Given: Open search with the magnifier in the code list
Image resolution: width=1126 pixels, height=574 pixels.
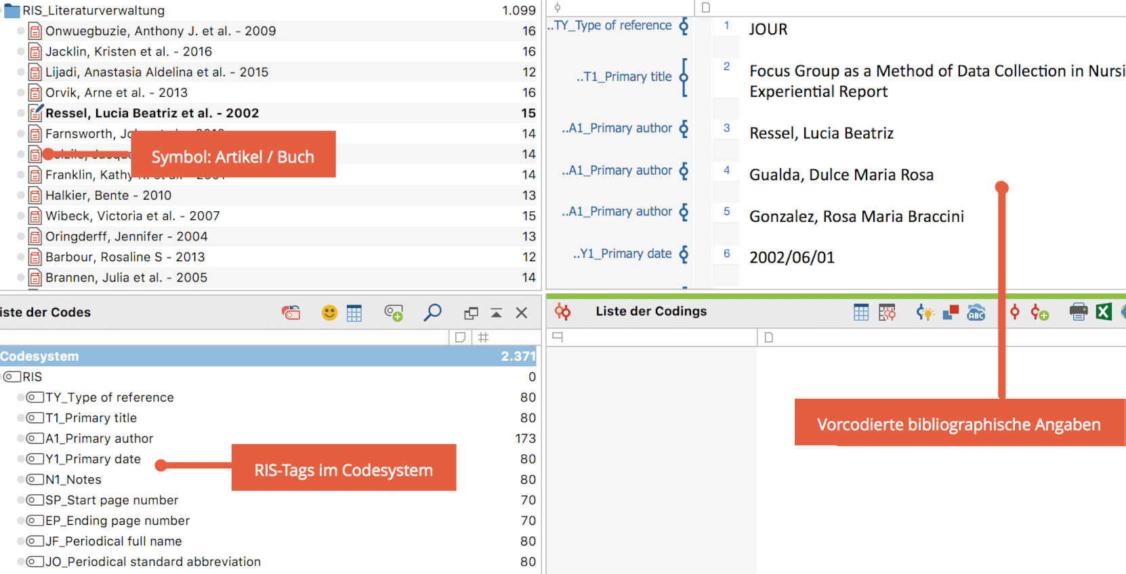Looking at the screenshot, I should coord(432,312).
